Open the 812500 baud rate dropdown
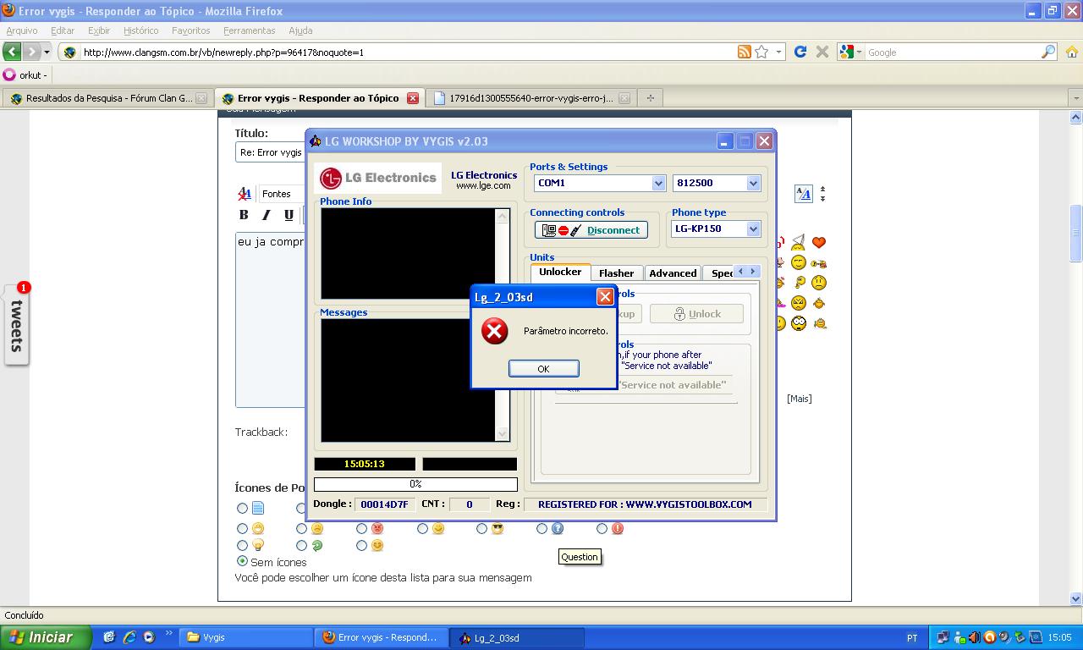 753,183
